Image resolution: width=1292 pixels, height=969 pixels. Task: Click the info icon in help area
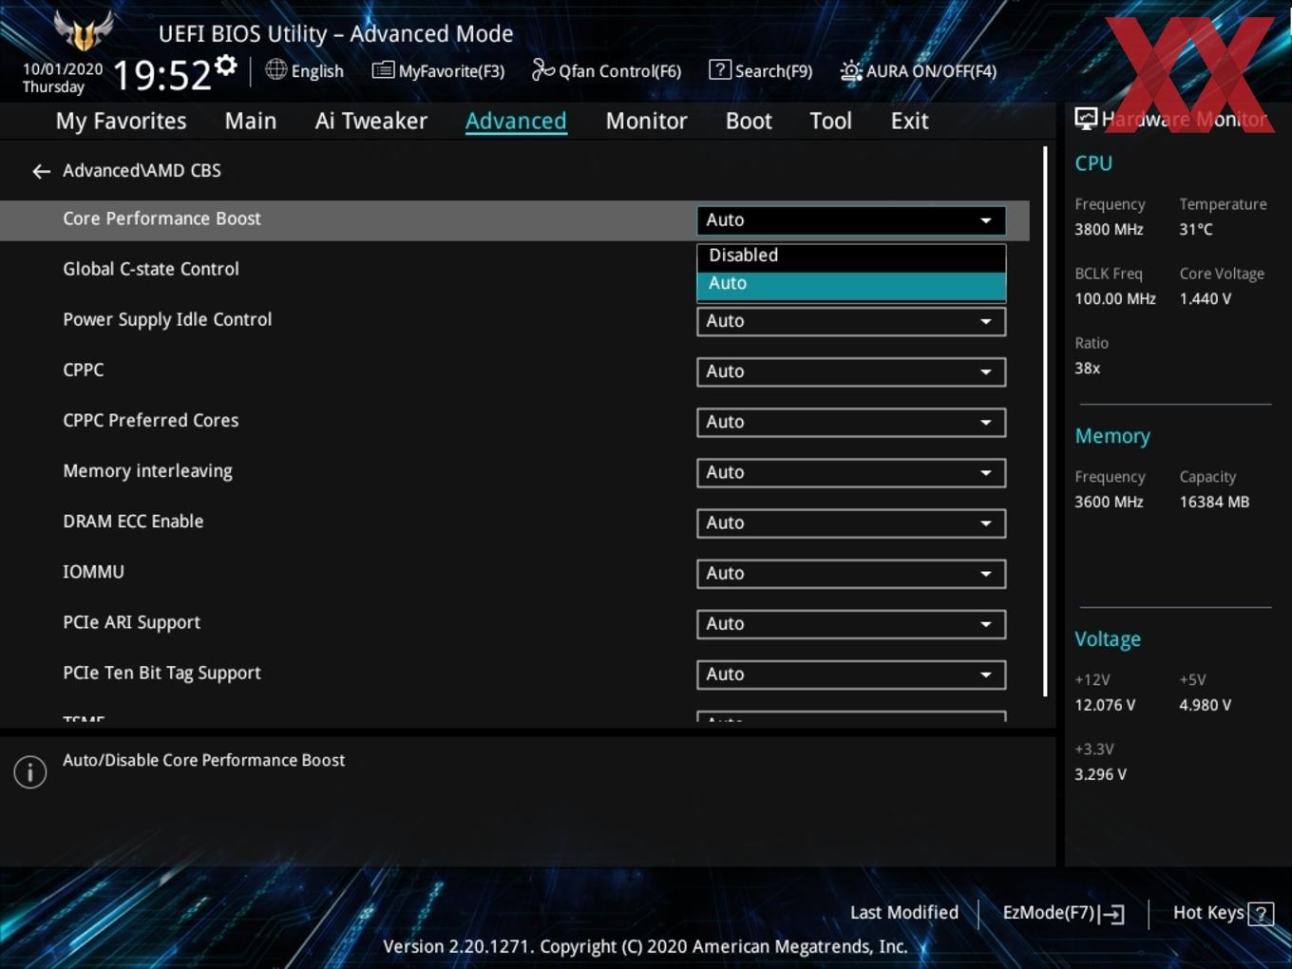coord(30,772)
